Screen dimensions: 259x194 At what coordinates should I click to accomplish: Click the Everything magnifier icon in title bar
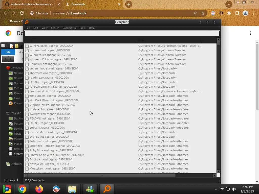27,22
